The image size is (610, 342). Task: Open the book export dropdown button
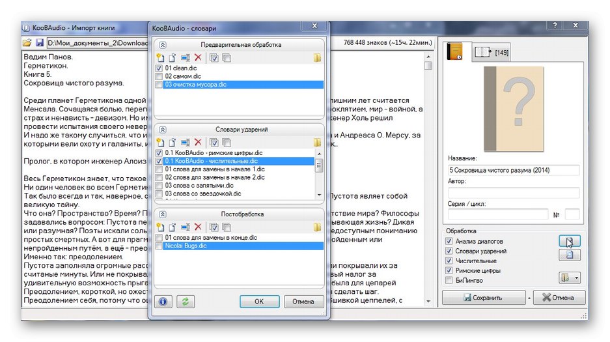(570, 278)
